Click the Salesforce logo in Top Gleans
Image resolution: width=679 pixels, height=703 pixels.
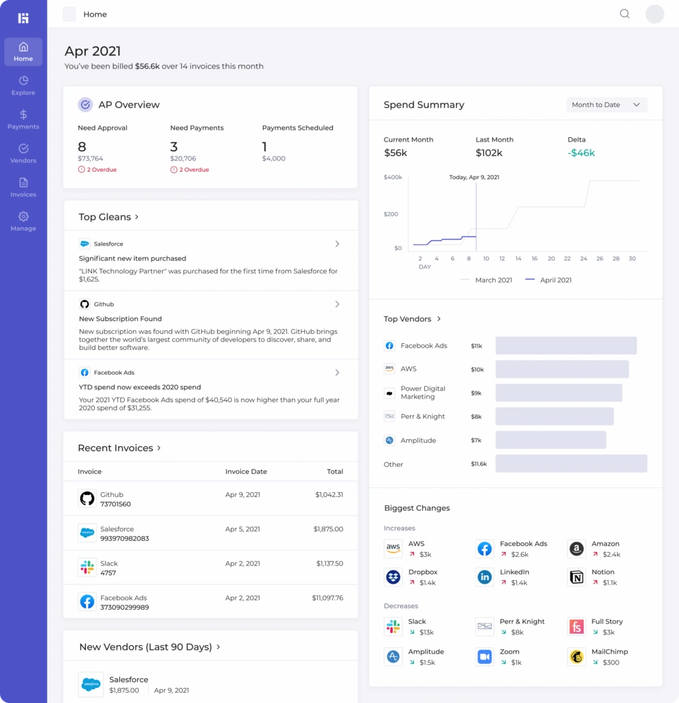click(x=84, y=244)
